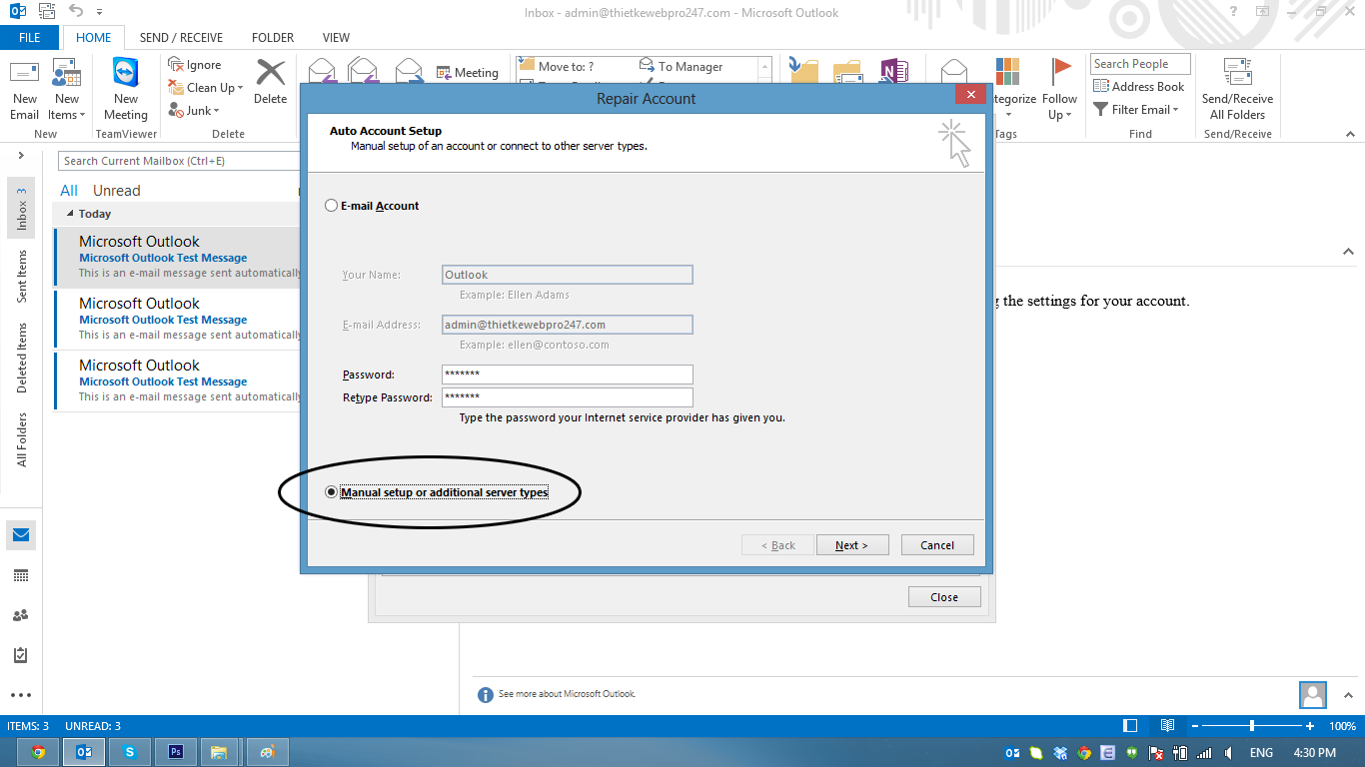The height and width of the screenshot is (767, 1365).
Task: Expand the people pane chevron
Action: coord(1349,695)
